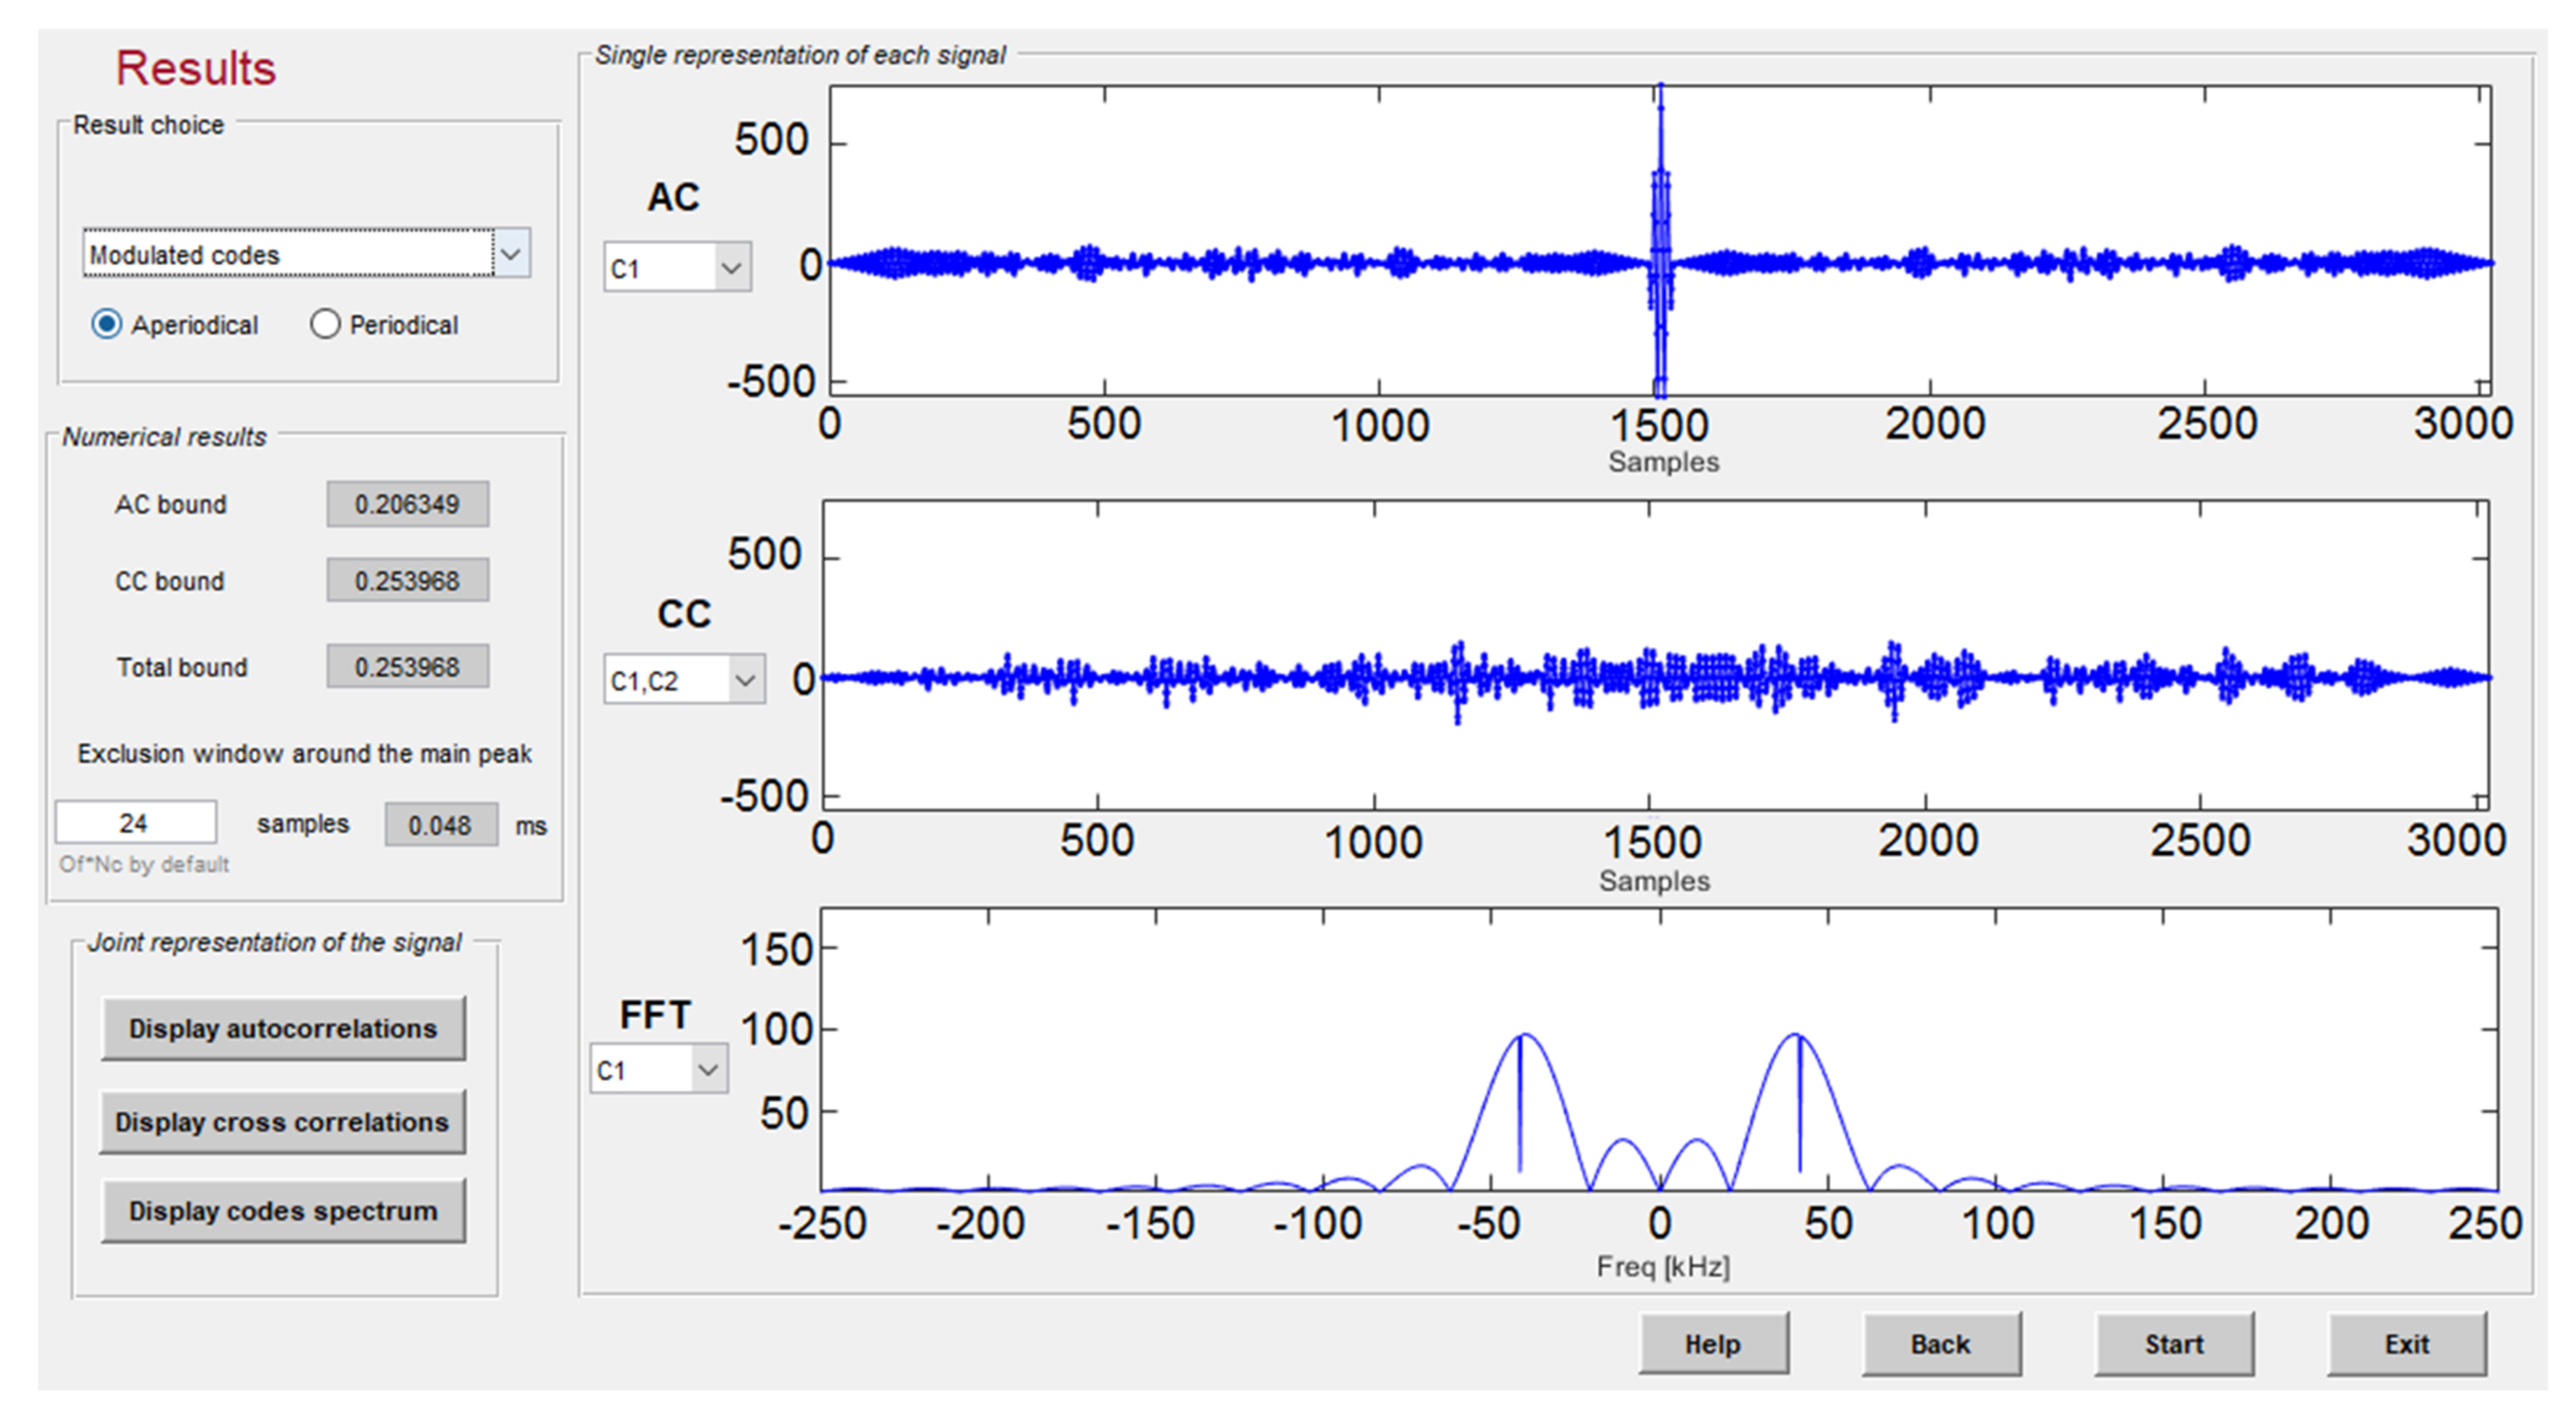Select the Periodical radio button
2576x1422 pixels.
coord(325,325)
